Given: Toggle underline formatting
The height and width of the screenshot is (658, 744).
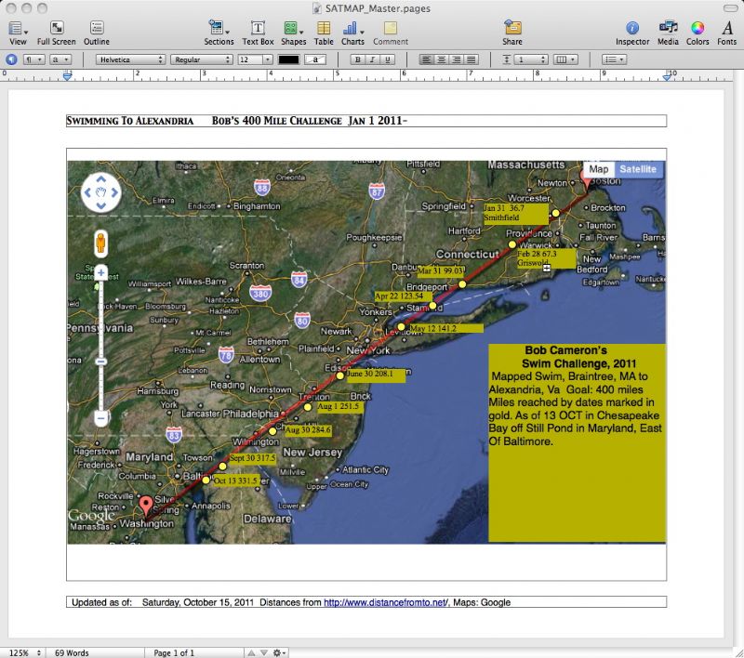Looking at the screenshot, I should (x=388, y=59).
